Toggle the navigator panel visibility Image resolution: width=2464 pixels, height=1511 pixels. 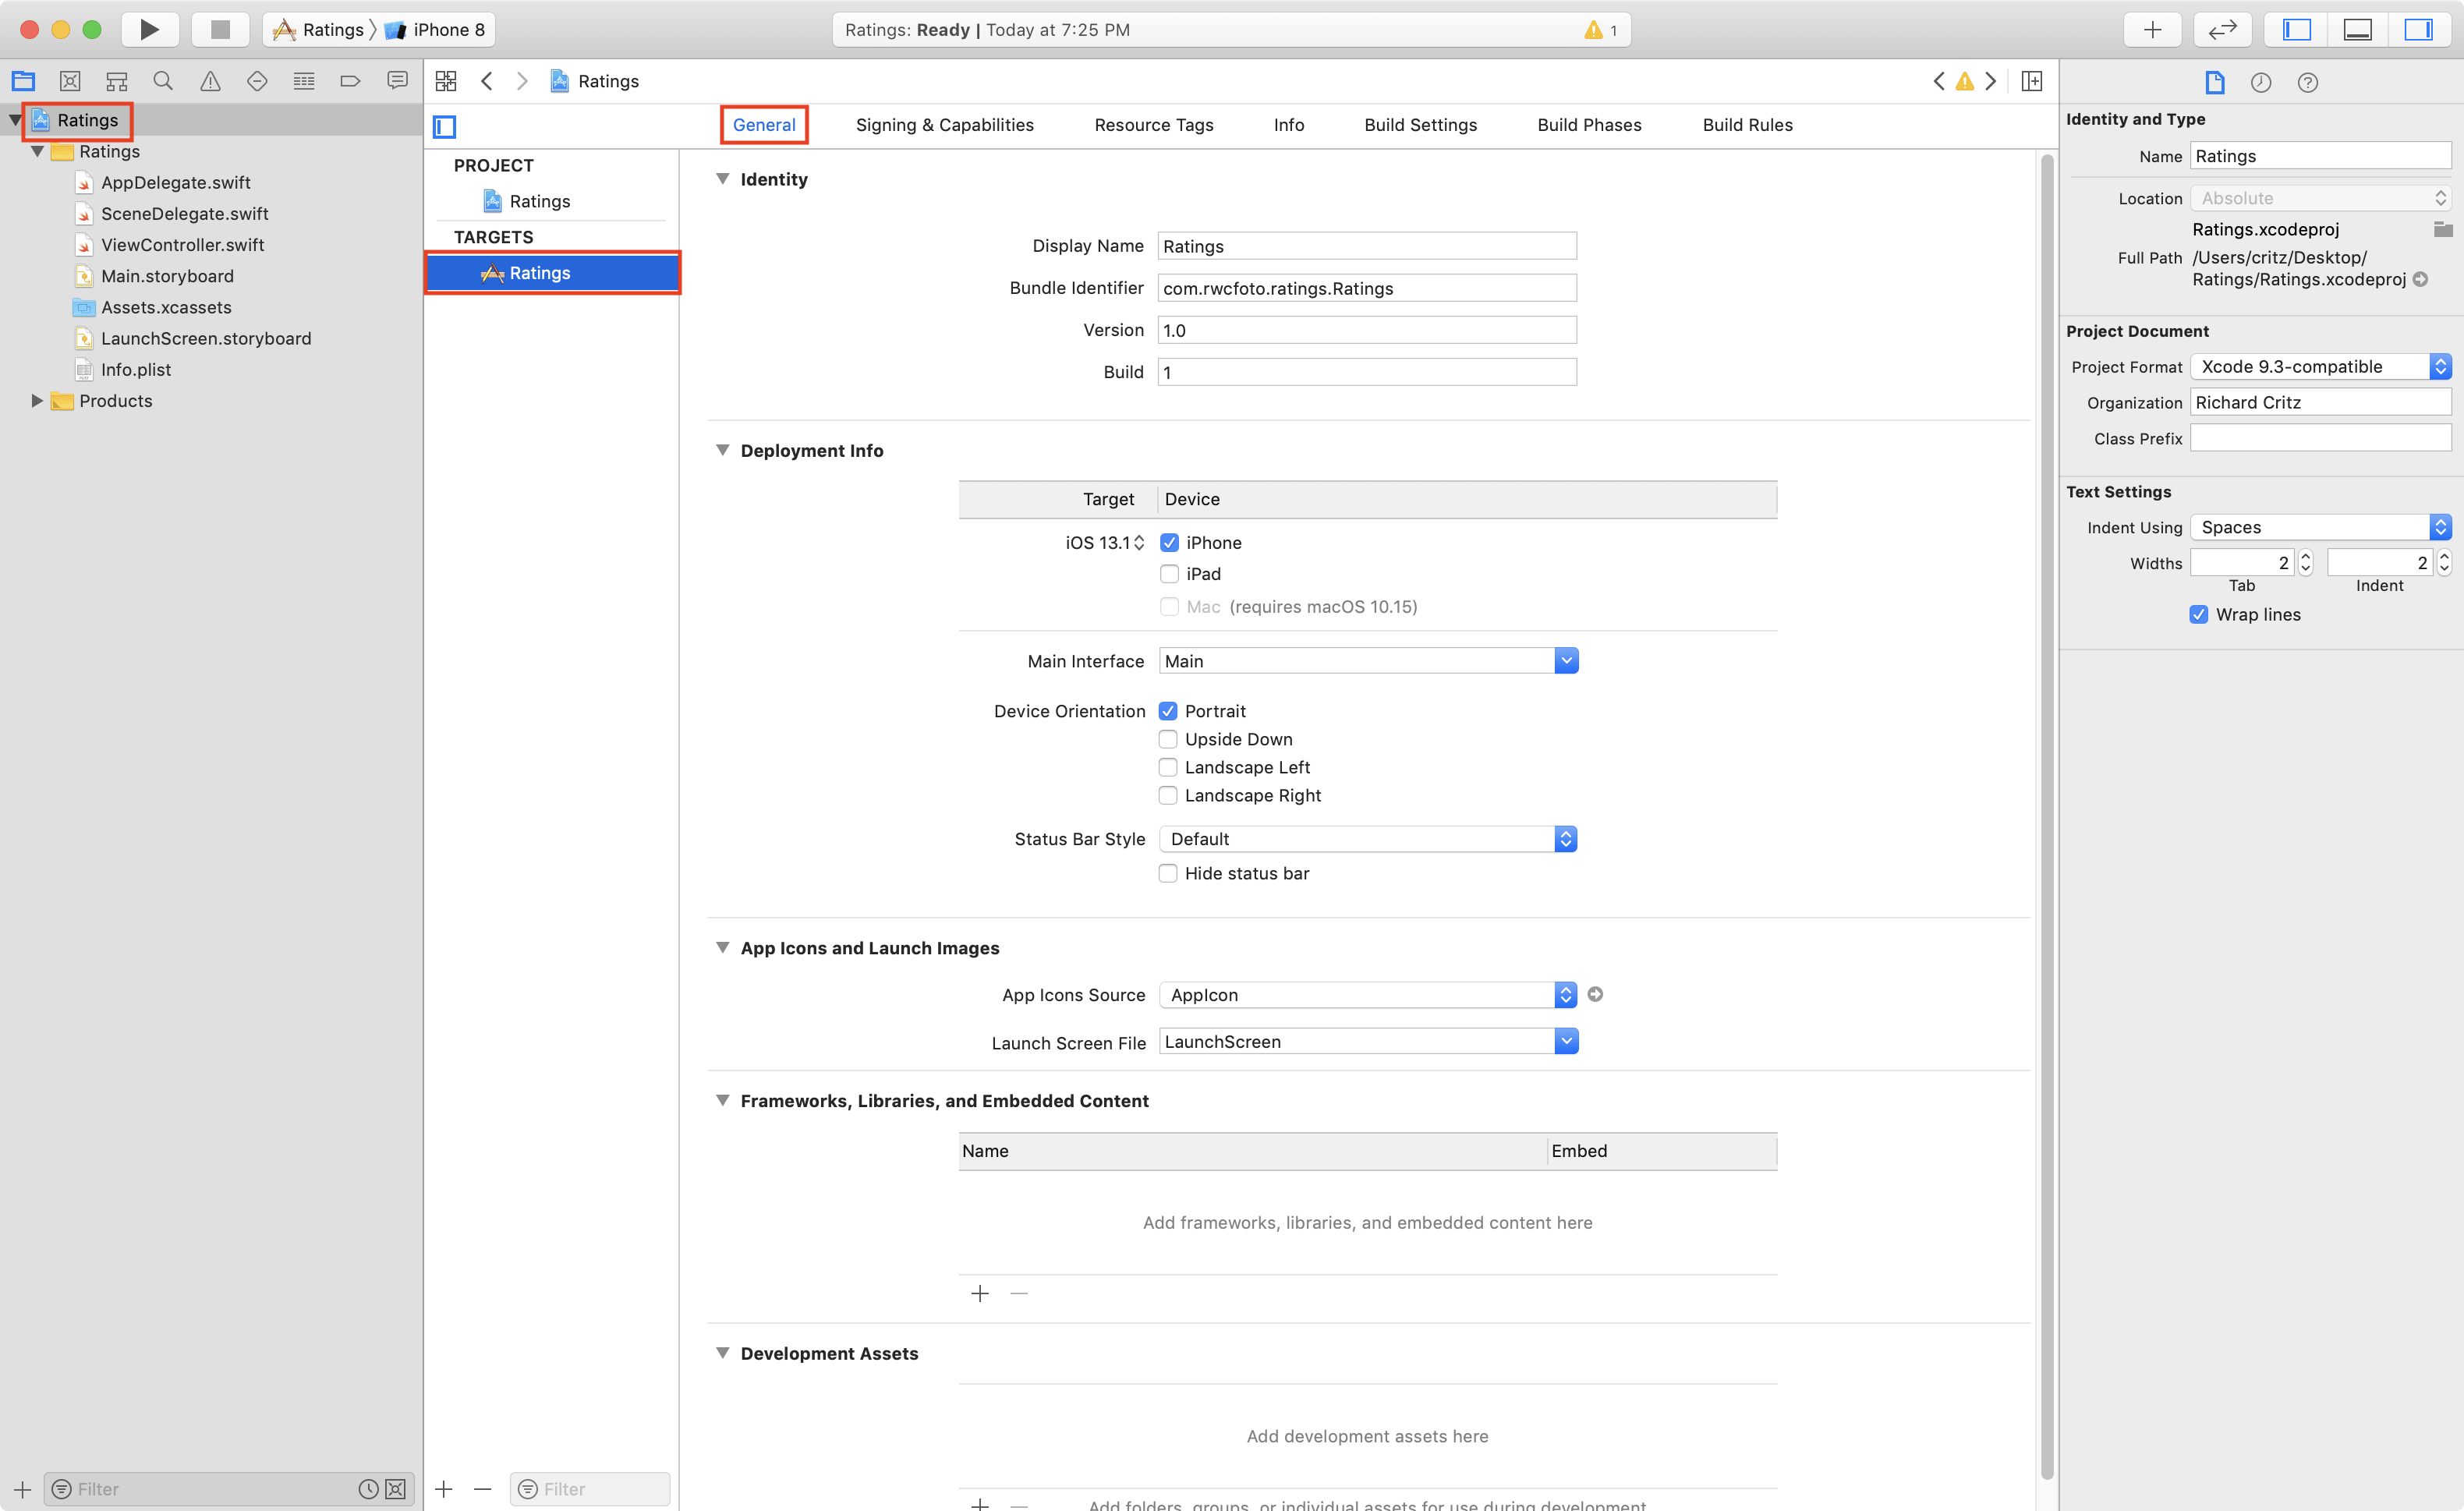pos(2297,29)
